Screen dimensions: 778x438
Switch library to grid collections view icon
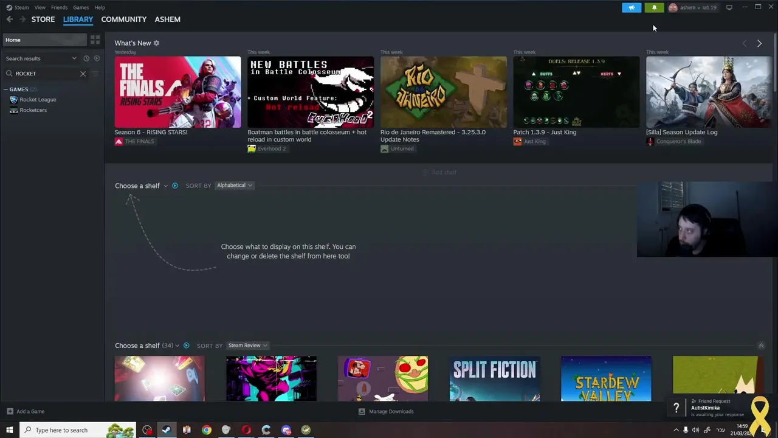(x=95, y=40)
